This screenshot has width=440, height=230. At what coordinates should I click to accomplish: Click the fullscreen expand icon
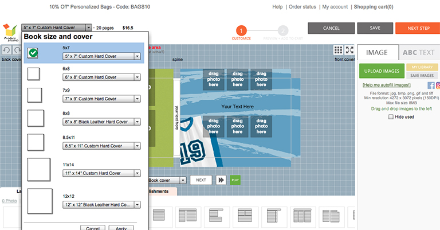349,50
